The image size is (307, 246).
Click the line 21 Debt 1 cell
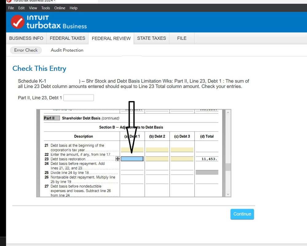pos(132,150)
